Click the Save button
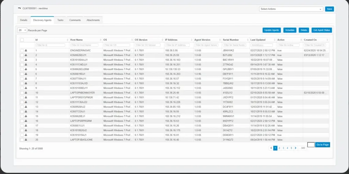 (x=330, y=9)
